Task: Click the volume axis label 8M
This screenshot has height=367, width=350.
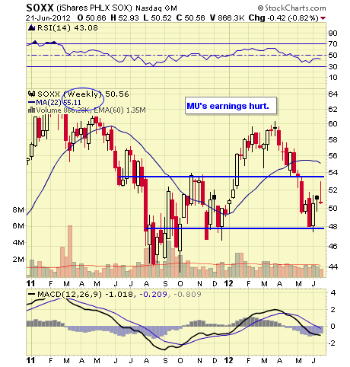Action: [x=18, y=210]
